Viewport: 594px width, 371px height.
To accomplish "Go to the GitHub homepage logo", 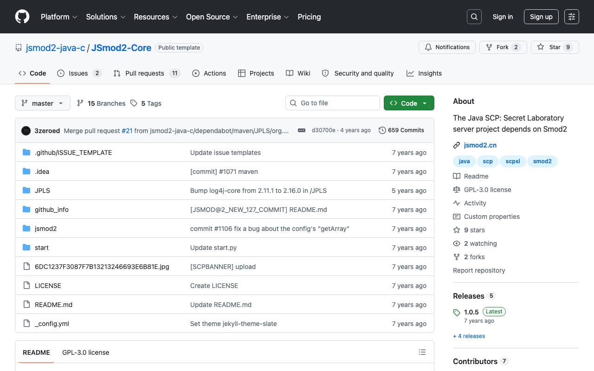I will 22,17.
